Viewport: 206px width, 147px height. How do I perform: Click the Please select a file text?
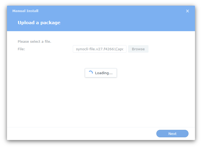pos(34,42)
